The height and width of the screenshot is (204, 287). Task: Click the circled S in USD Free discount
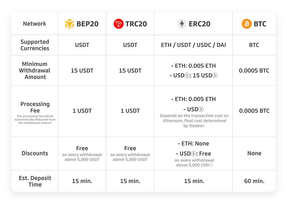[x=193, y=153]
